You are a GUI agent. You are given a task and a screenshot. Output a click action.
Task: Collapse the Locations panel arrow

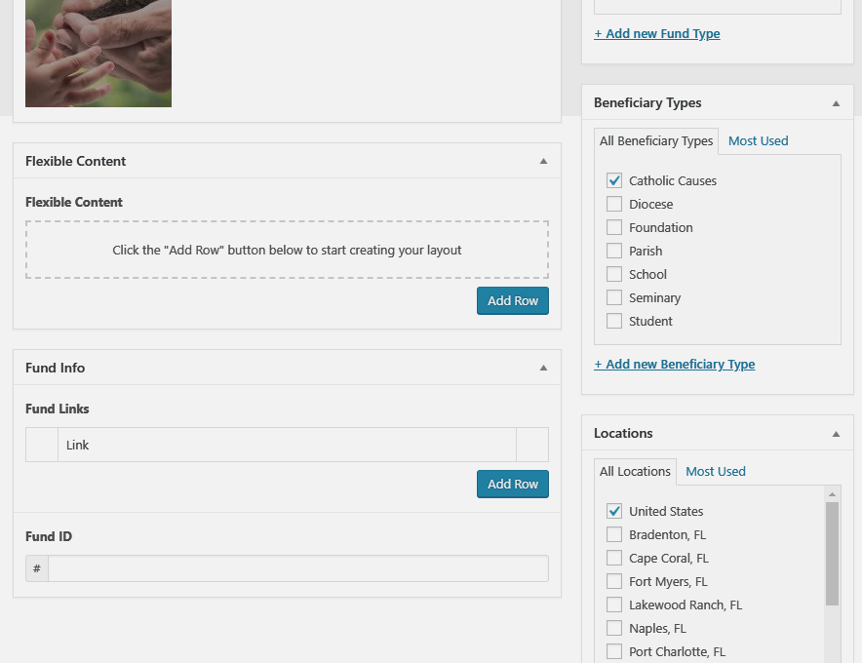836,433
